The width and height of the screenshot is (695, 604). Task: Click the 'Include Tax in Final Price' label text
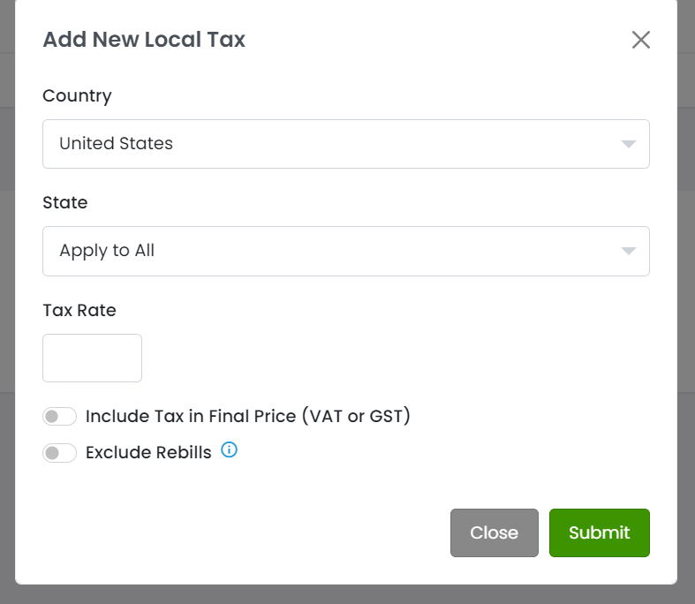click(248, 416)
